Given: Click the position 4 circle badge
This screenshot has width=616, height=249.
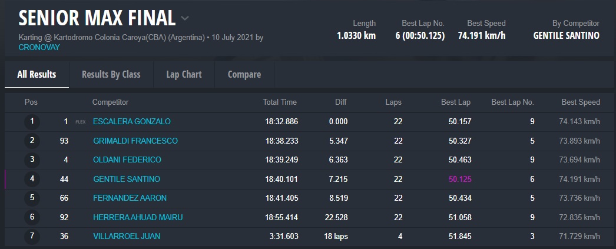Looking at the screenshot, I should (x=32, y=179).
